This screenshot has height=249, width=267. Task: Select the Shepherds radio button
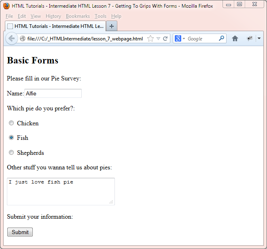(x=11, y=152)
